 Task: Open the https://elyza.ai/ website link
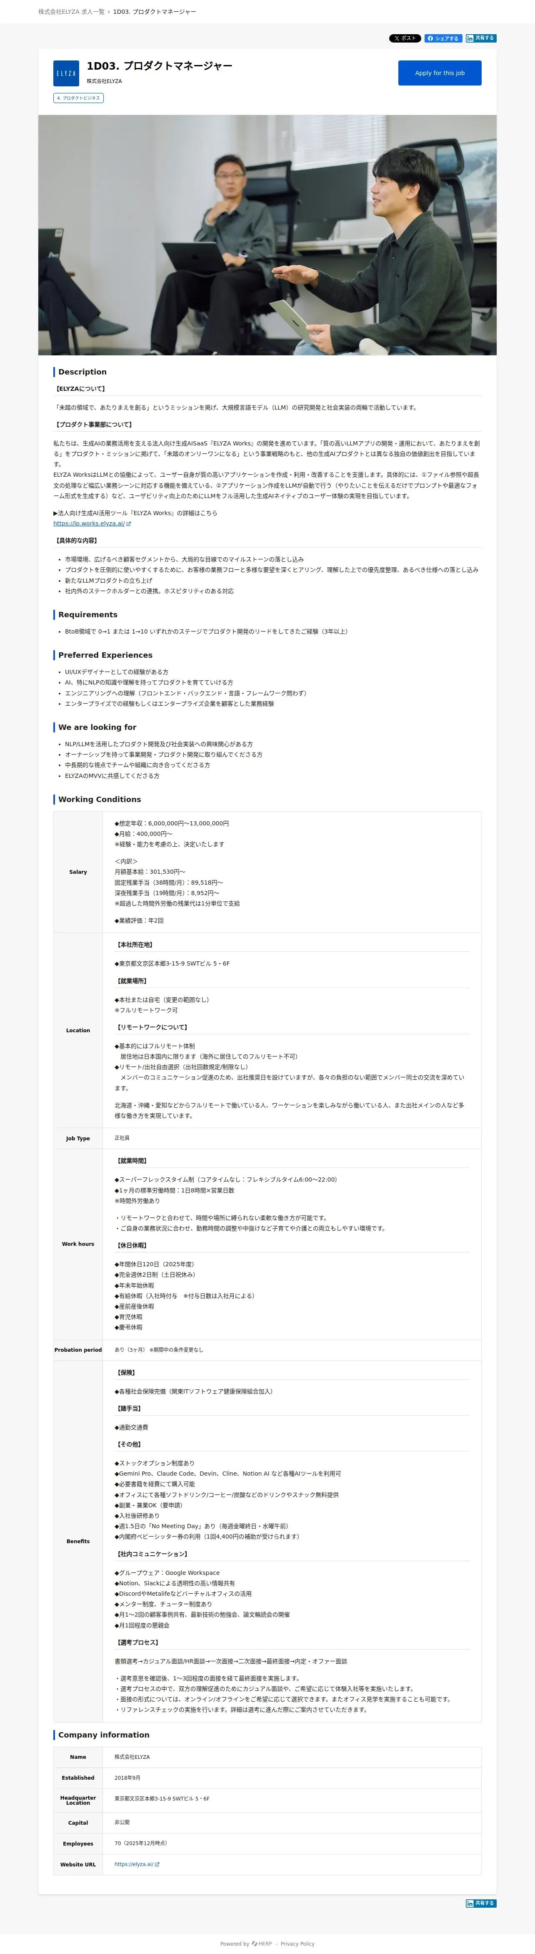click(136, 1864)
